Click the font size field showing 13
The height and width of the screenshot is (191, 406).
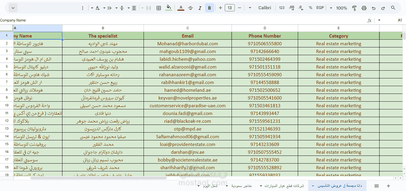click(230, 8)
